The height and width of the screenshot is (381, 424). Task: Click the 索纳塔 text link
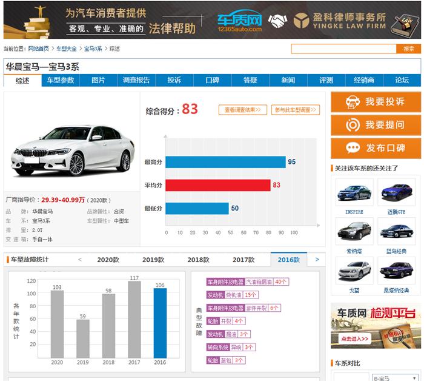point(354,251)
